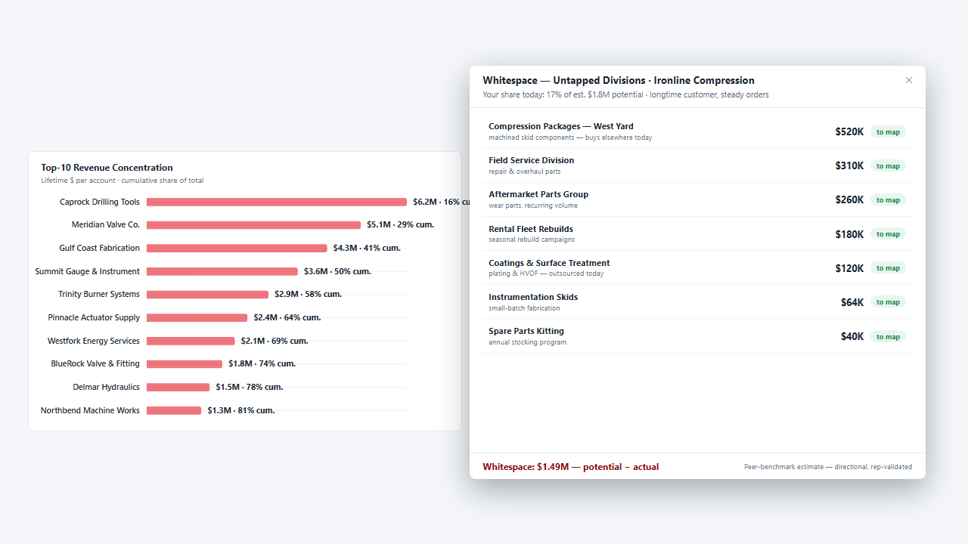Click the Peer-benchmark estimate footnote
Image resolution: width=968 pixels, height=544 pixels.
click(828, 467)
